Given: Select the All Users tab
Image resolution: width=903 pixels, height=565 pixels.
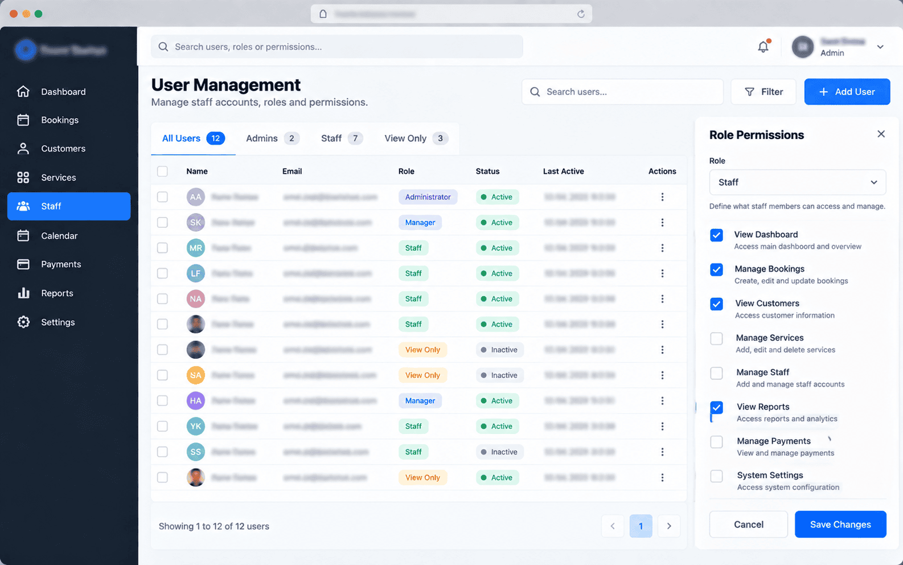Looking at the screenshot, I should [193, 138].
